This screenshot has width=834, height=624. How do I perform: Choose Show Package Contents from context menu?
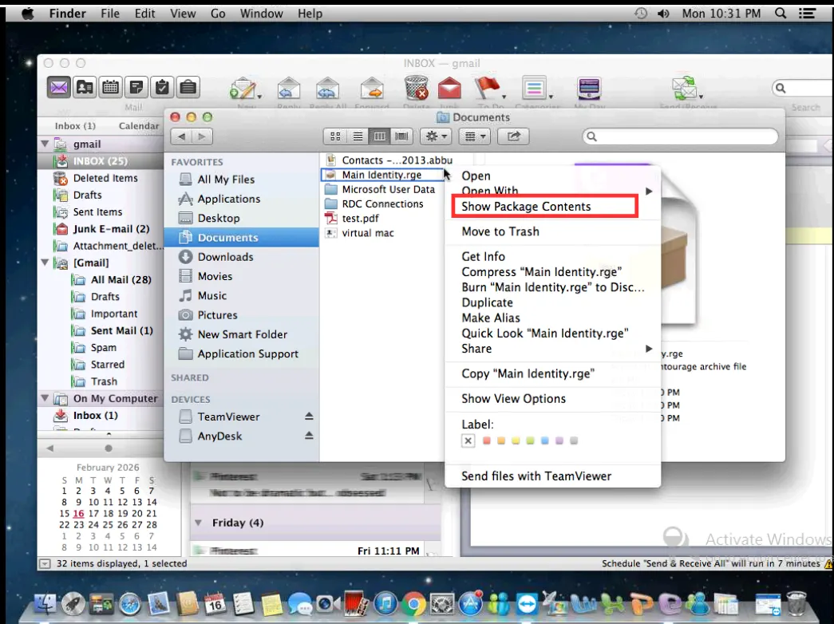(x=526, y=207)
